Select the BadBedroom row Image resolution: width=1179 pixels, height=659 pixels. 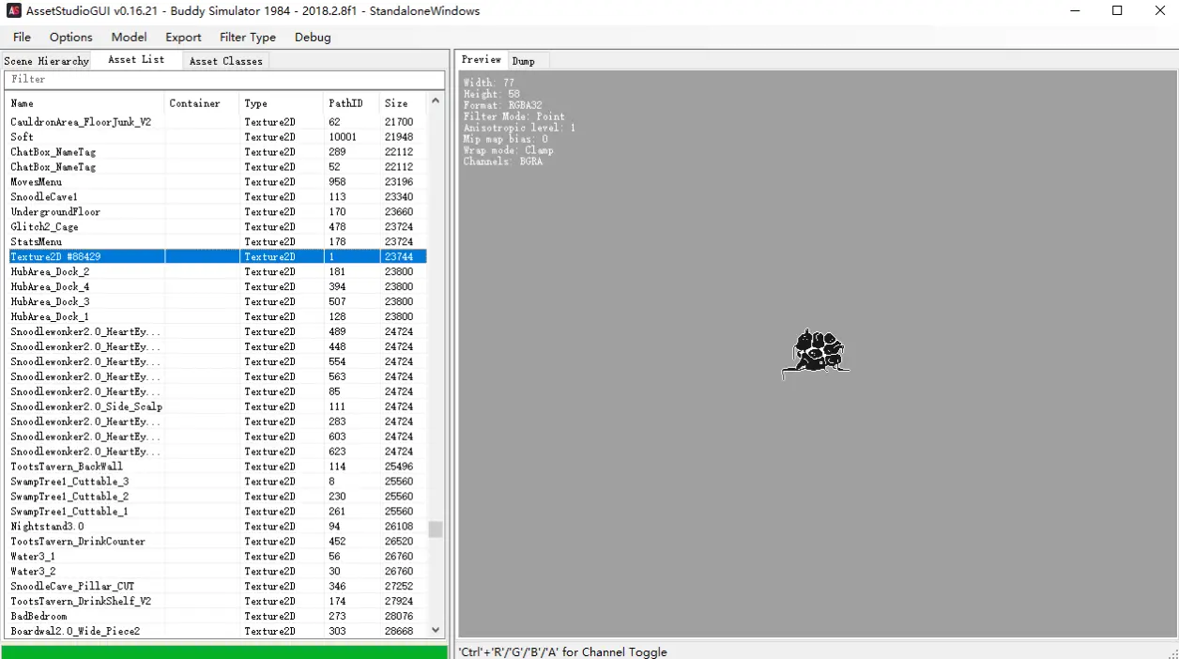click(x=216, y=617)
